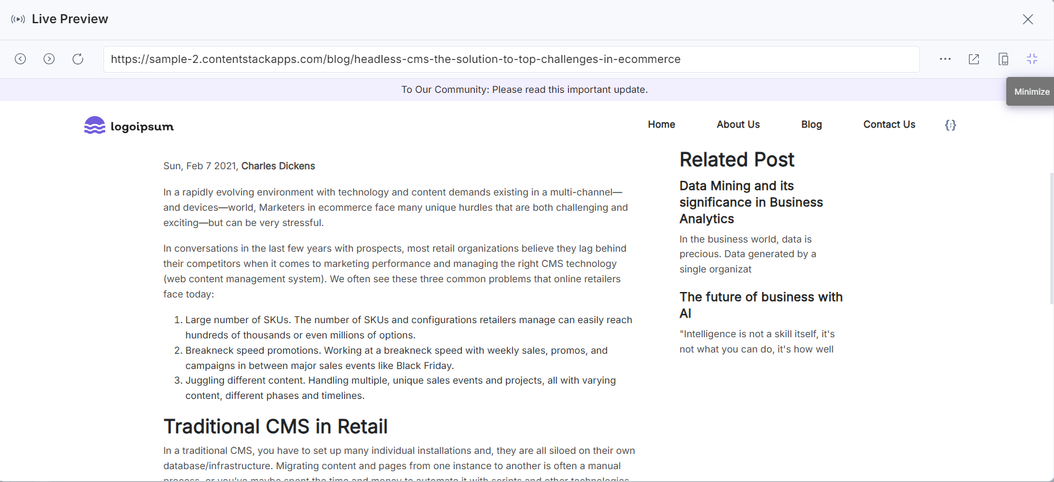This screenshot has width=1054, height=482.
Task: Click list item 'Breakneck speed promotions'
Action: click(x=396, y=358)
